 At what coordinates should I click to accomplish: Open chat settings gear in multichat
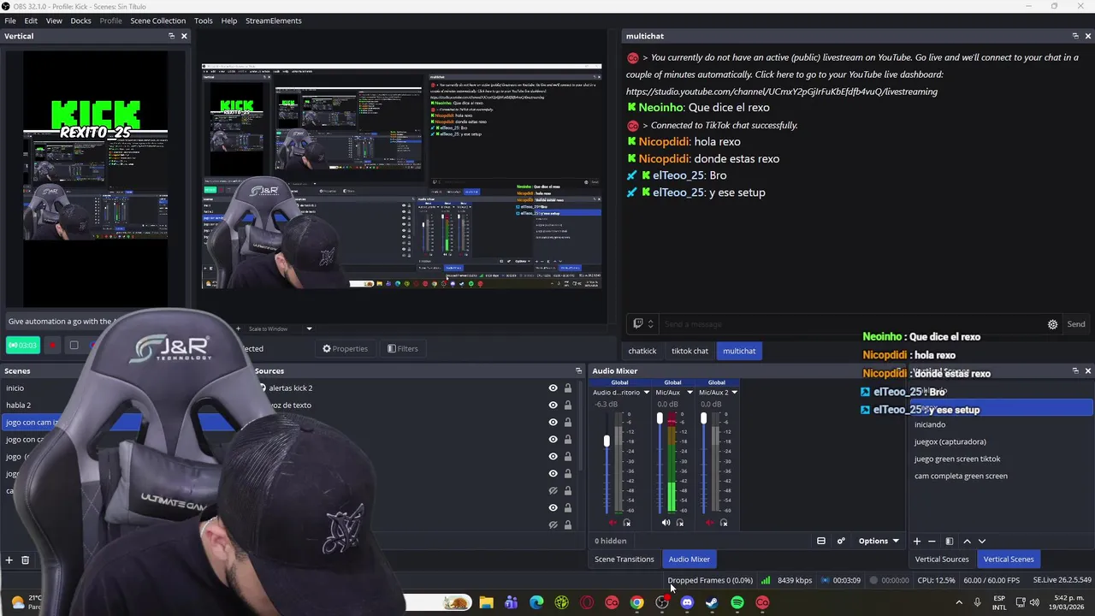(1053, 324)
